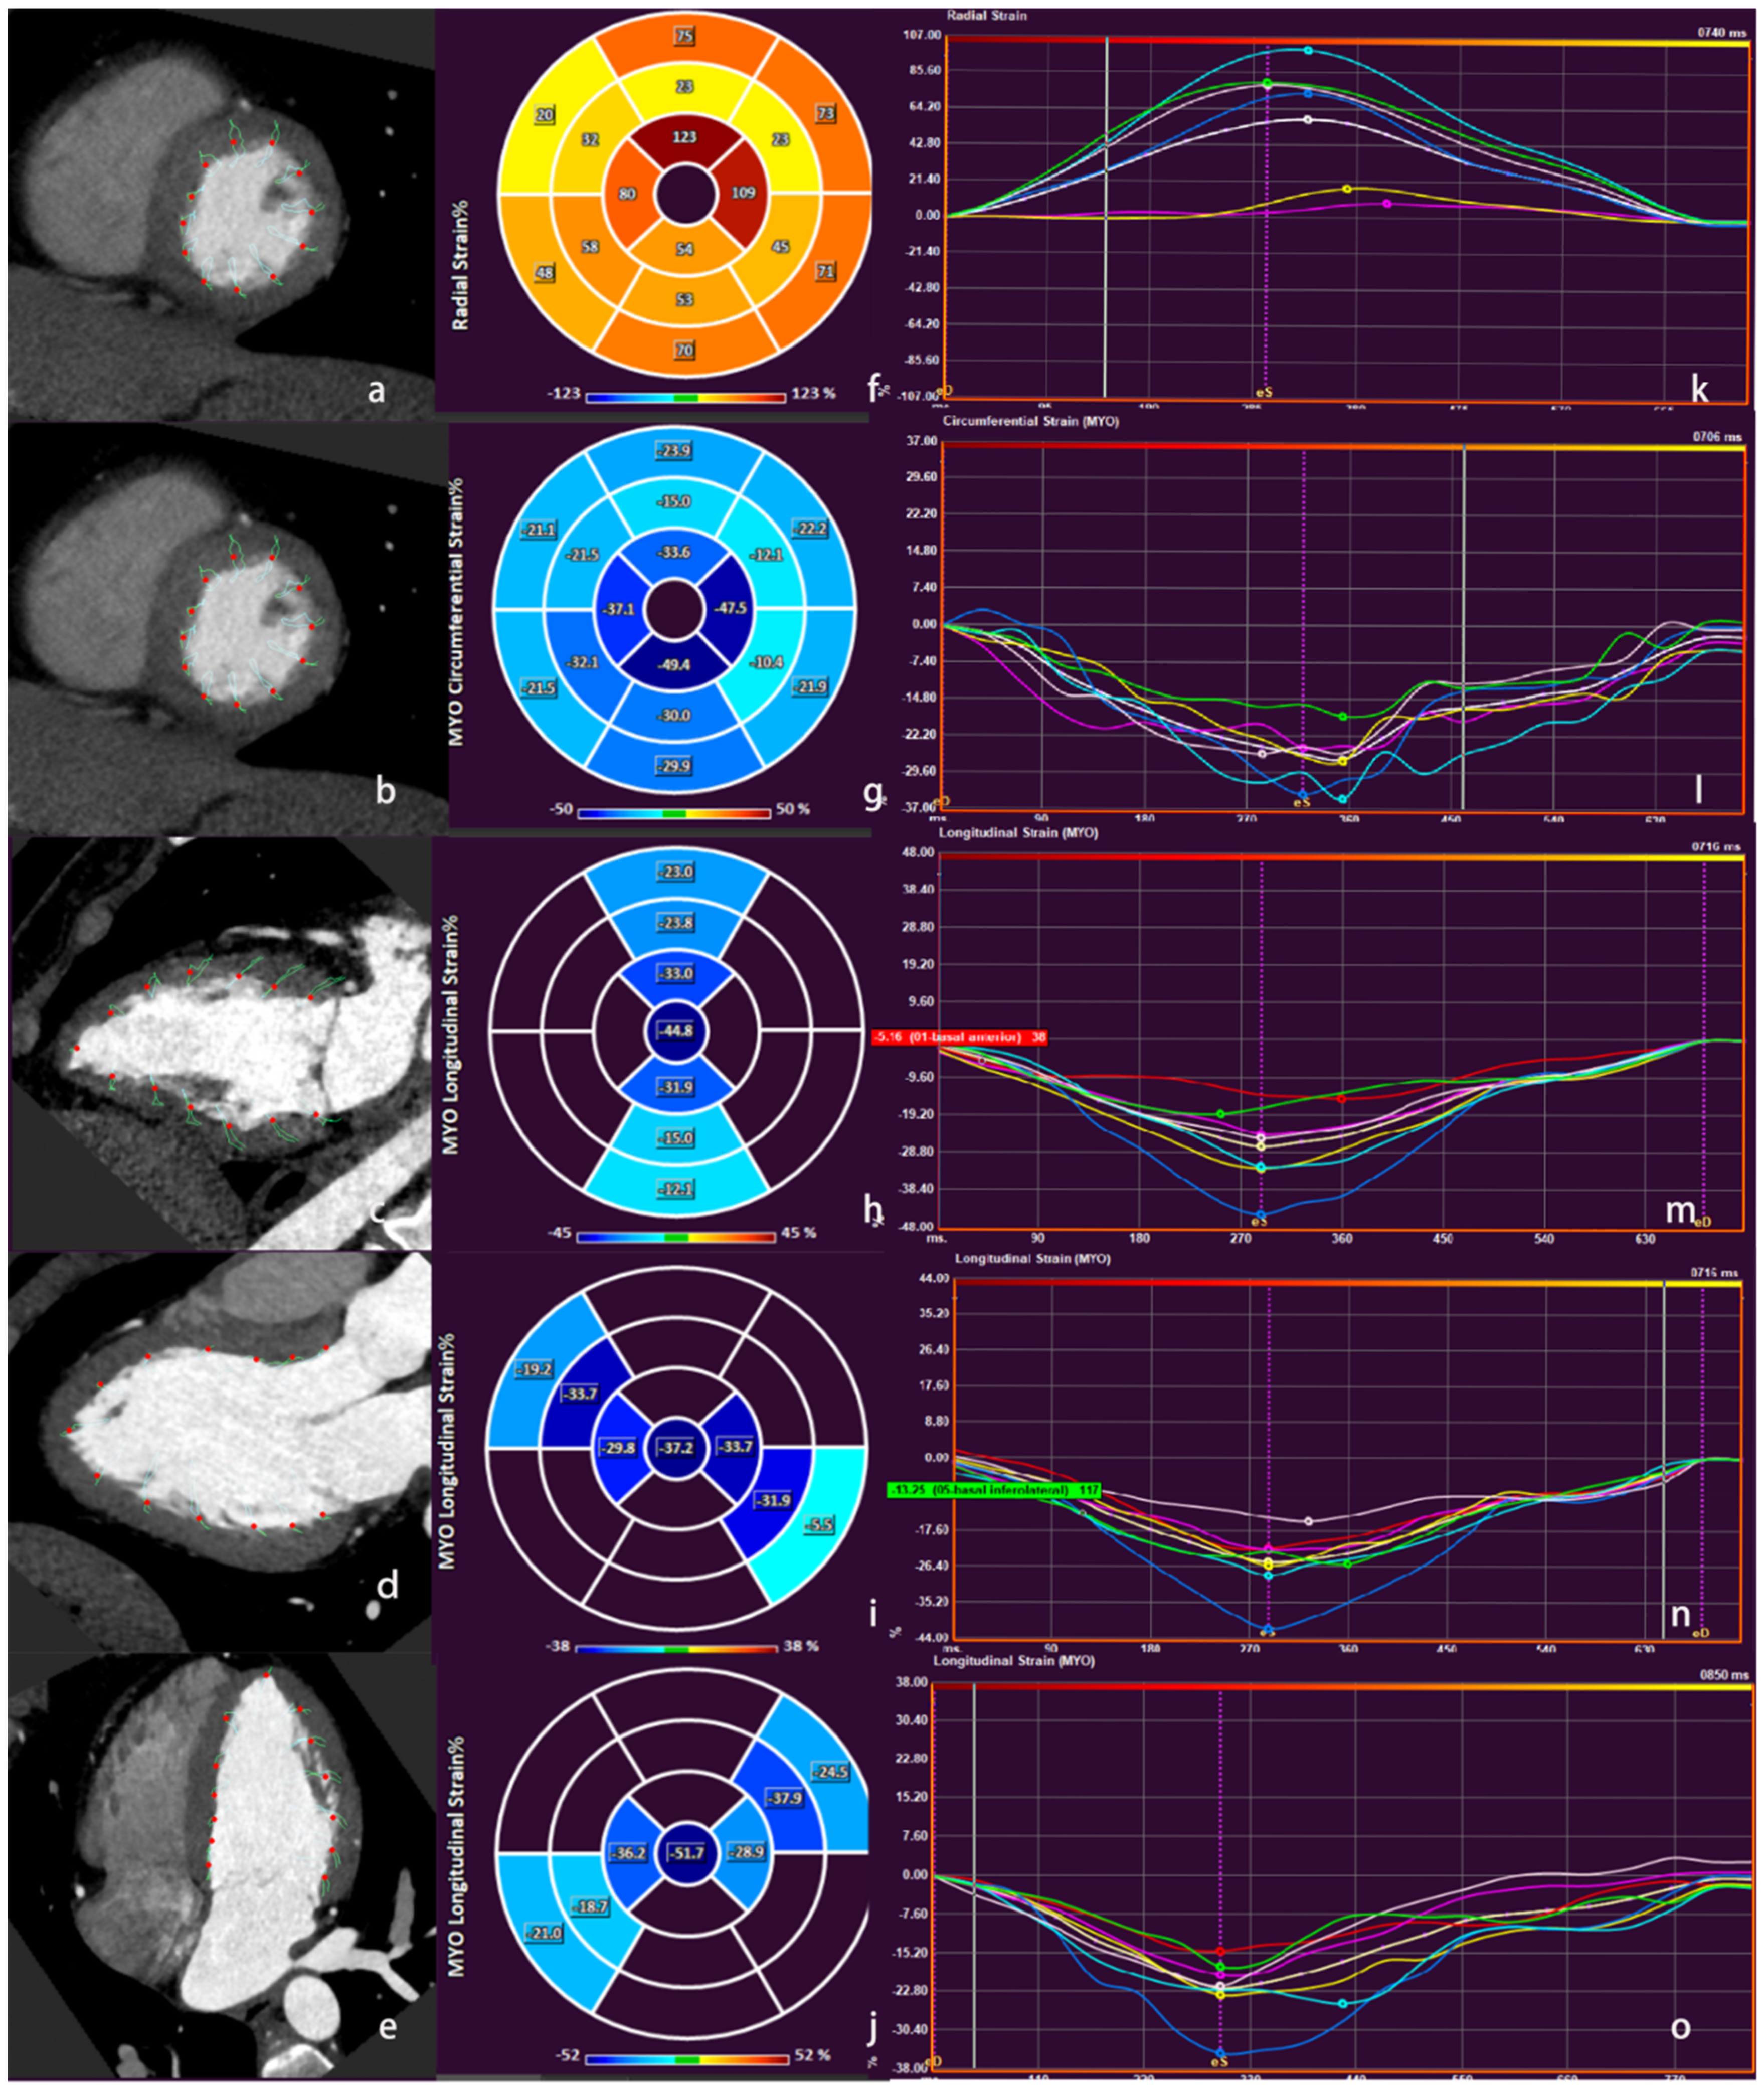This screenshot has width=1764, height=2085.
Task: Select the basal anterior segment valued 75
Action: [684, 37]
